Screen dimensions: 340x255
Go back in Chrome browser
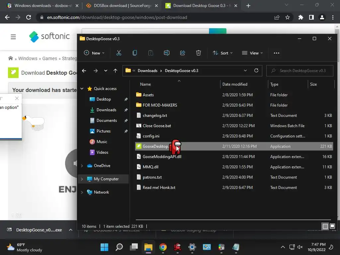click(7, 17)
